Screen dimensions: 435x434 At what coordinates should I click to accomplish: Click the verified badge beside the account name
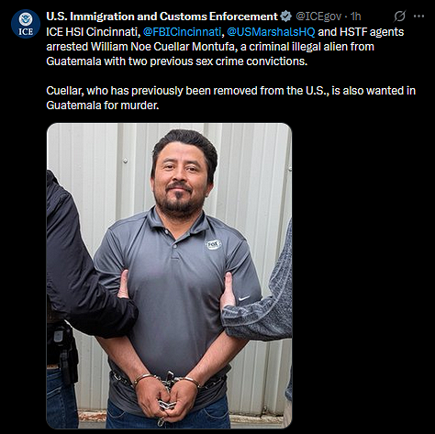point(285,17)
